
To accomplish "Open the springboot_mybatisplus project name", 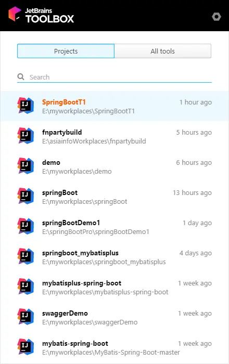I will point(80,253).
